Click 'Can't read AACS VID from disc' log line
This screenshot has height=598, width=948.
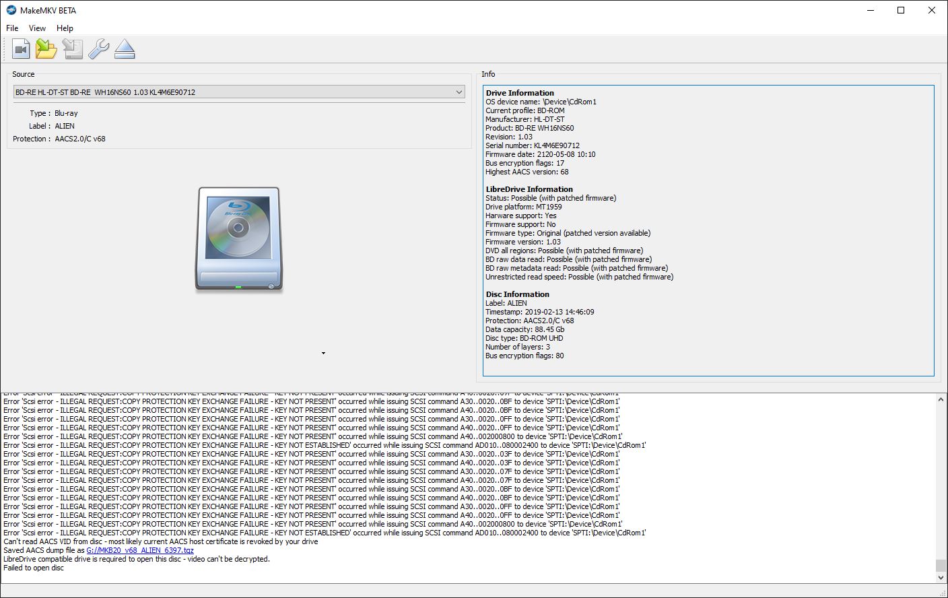click(x=161, y=541)
